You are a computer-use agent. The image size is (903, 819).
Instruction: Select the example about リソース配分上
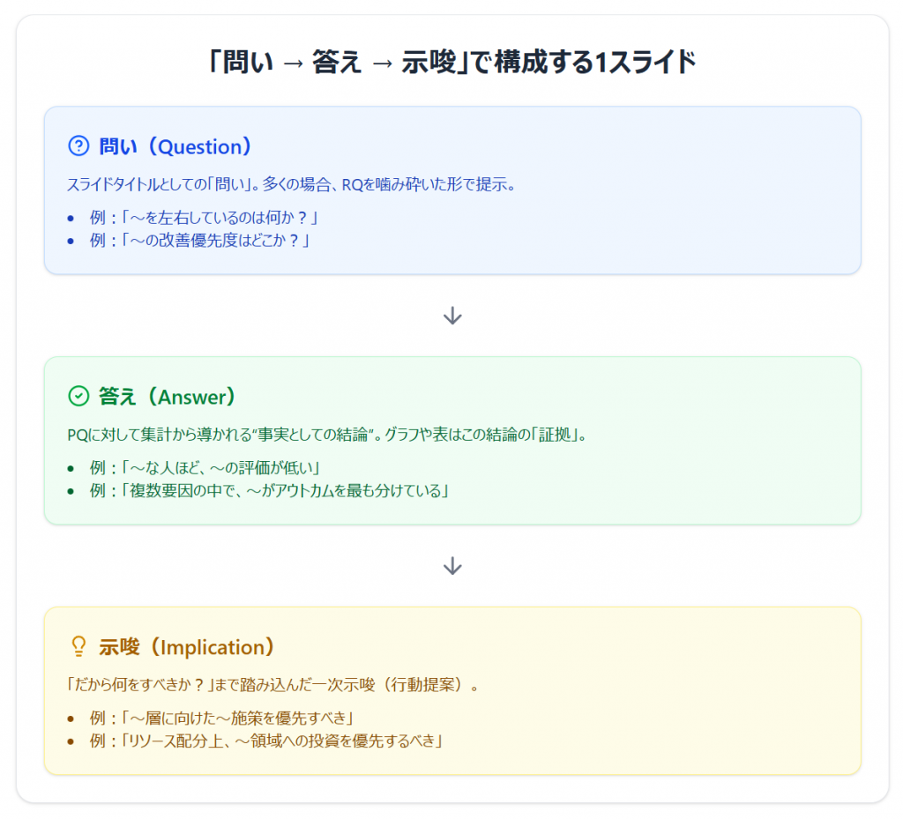pos(266,741)
